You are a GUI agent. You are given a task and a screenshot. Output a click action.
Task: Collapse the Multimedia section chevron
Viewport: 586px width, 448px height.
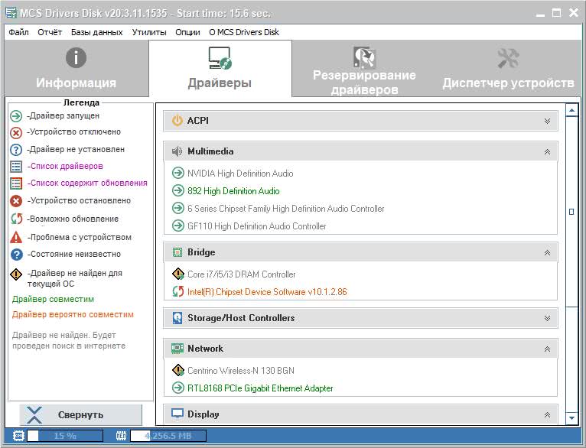[x=547, y=152]
